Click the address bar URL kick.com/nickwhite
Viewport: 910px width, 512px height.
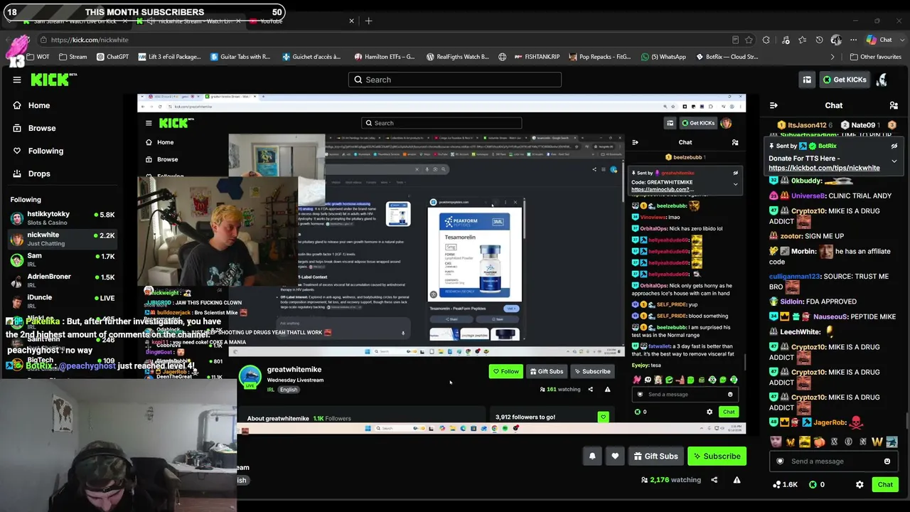pyautogui.click(x=90, y=40)
